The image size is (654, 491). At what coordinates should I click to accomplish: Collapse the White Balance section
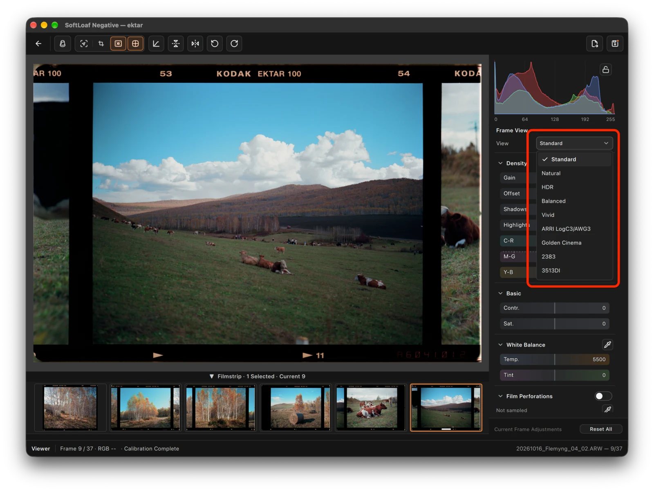[500, 345]
